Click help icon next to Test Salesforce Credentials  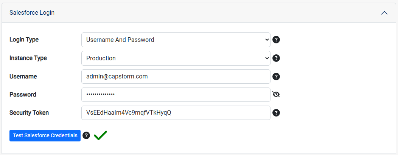(x=86, y=135)
